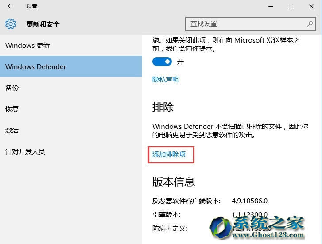This screenshot has width=322, height=244.
Task: Click the 版本信息 section heading
Action: click(x=173, y=182)
